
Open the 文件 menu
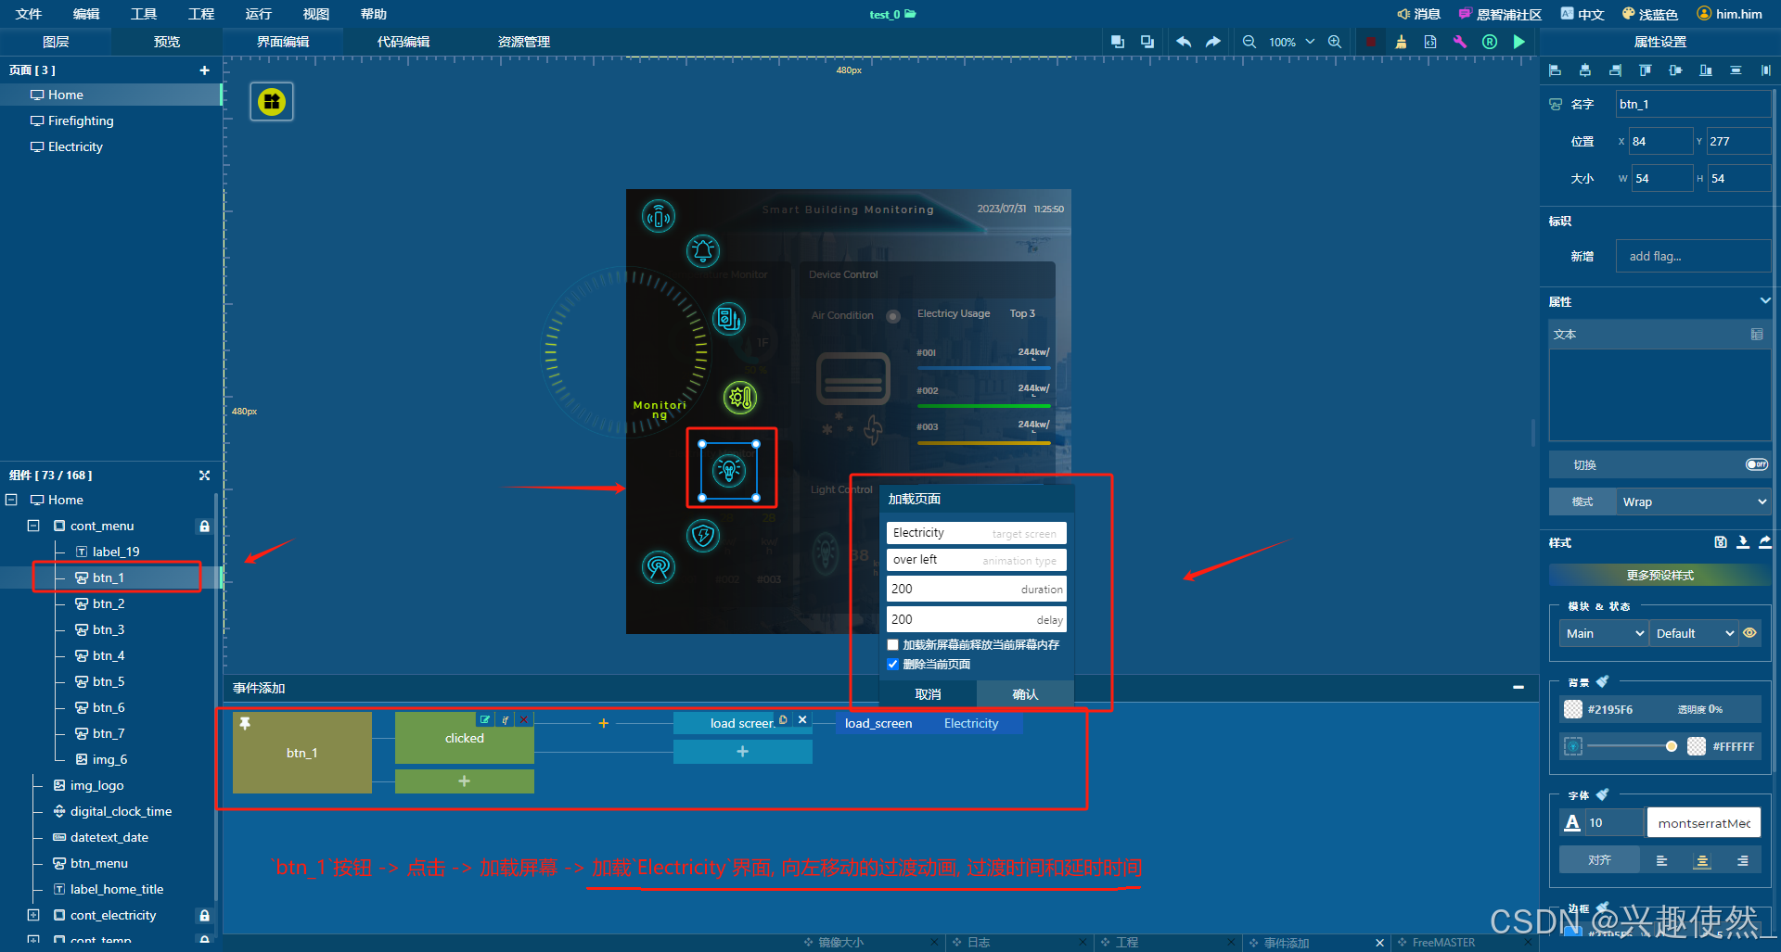coord(29,14)
